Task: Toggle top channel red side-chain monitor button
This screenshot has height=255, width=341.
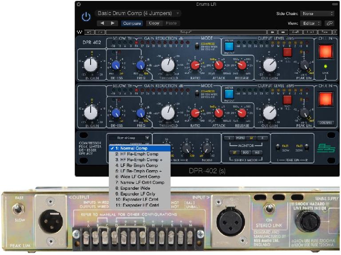Action: coord(287,52)
